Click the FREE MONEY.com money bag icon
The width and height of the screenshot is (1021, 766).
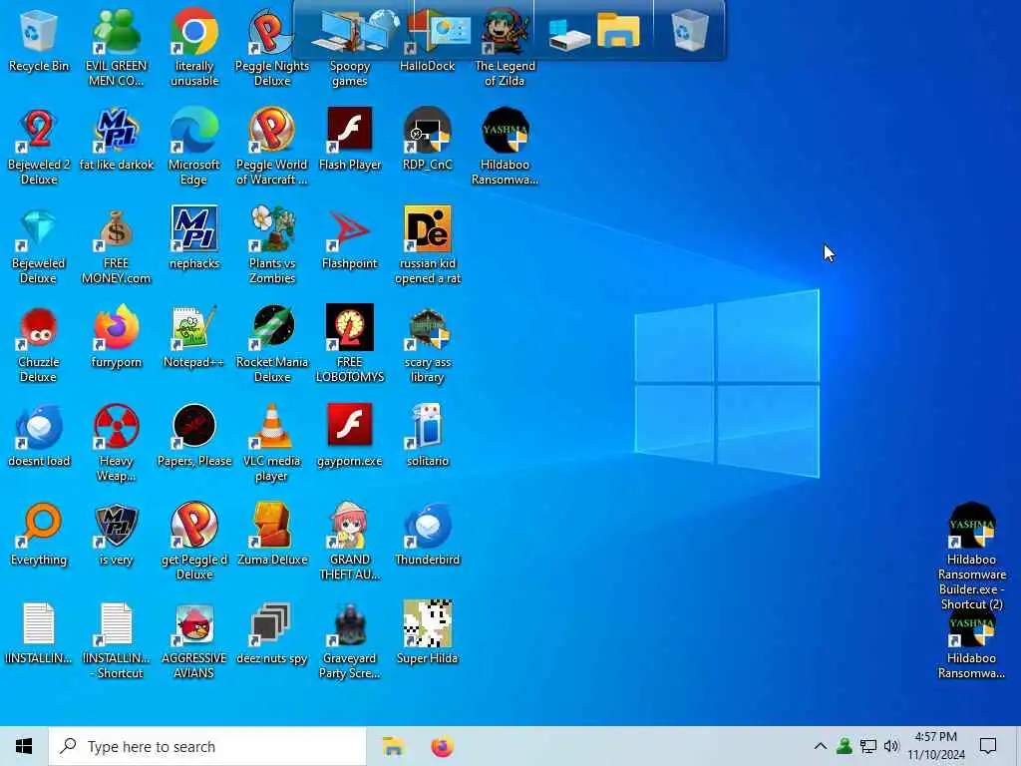pos(116,245)
